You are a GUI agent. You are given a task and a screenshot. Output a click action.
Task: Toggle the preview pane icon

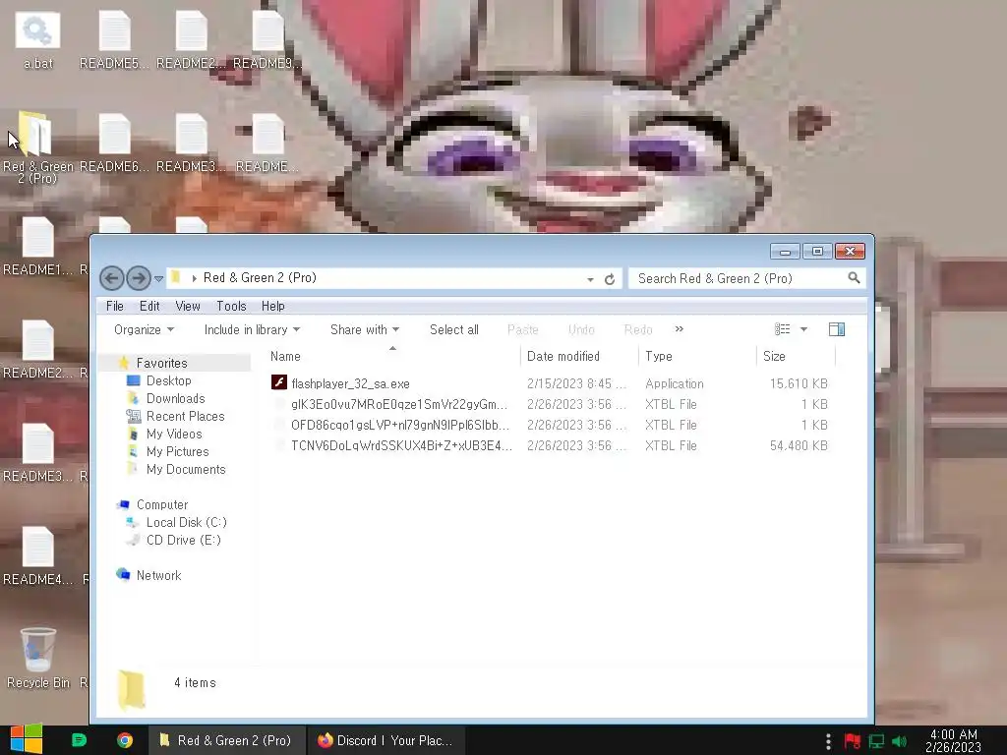pos(837,329)
